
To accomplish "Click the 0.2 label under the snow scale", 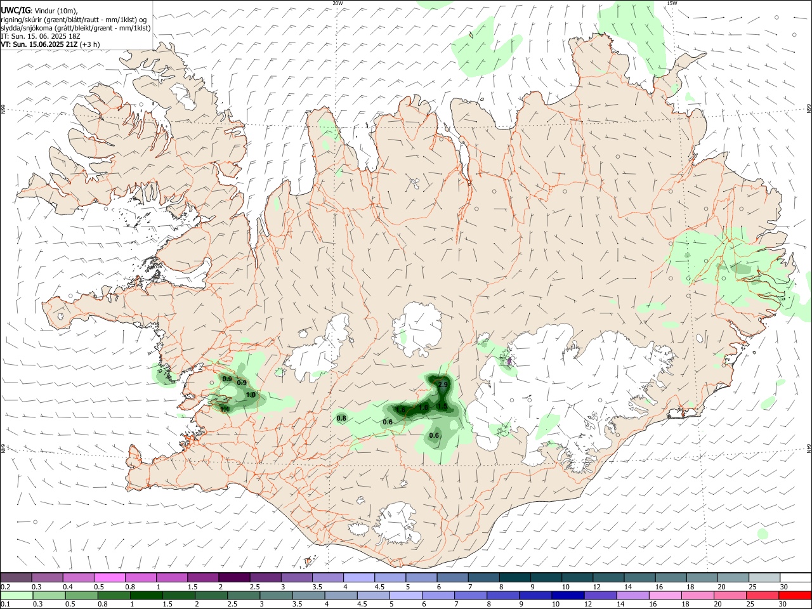I will (5, 587).
